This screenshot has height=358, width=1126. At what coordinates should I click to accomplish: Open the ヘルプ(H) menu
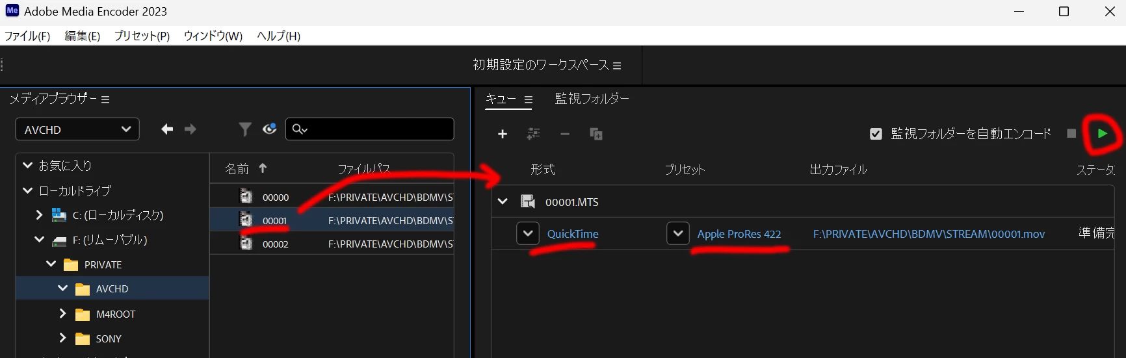pos(279,36)
